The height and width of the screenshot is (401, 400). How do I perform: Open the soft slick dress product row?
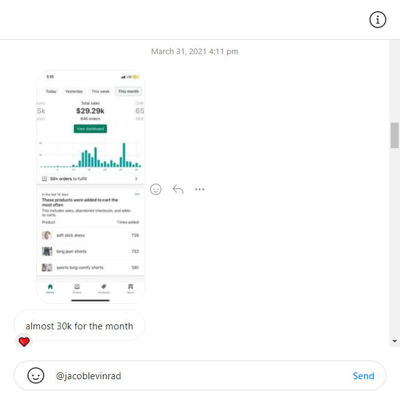90,235
